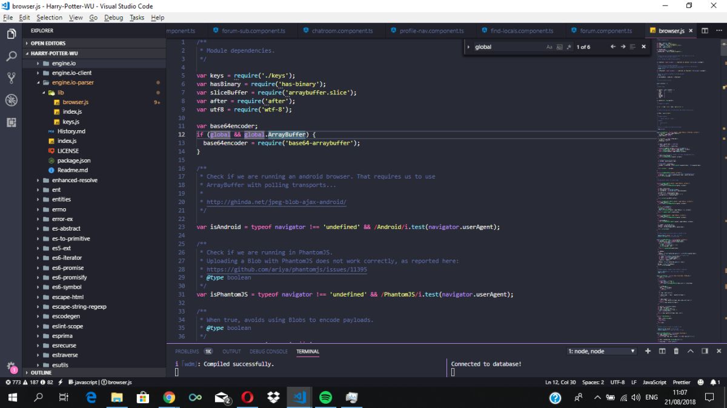Toggle find in selection
This screenshot has width=727, height=408.
click(x=632, y=47)
